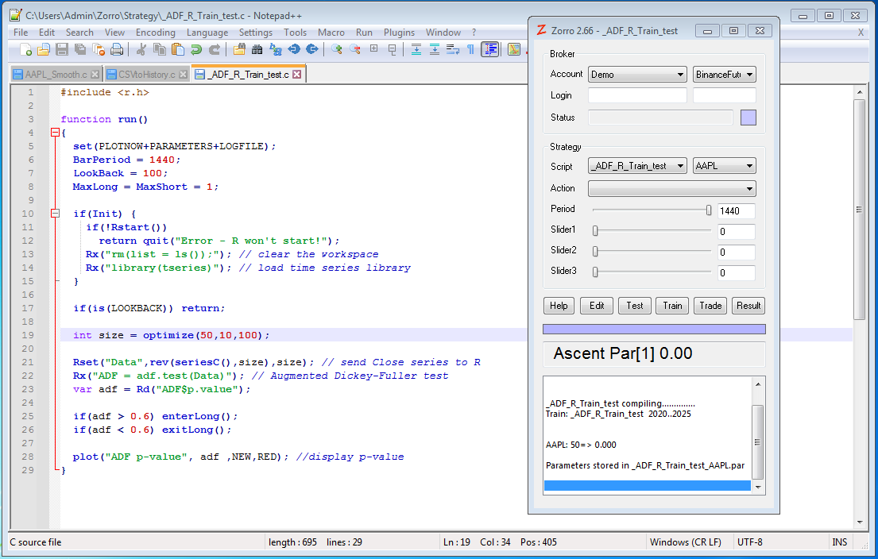Open the Plugins menu

coord(399,33)
